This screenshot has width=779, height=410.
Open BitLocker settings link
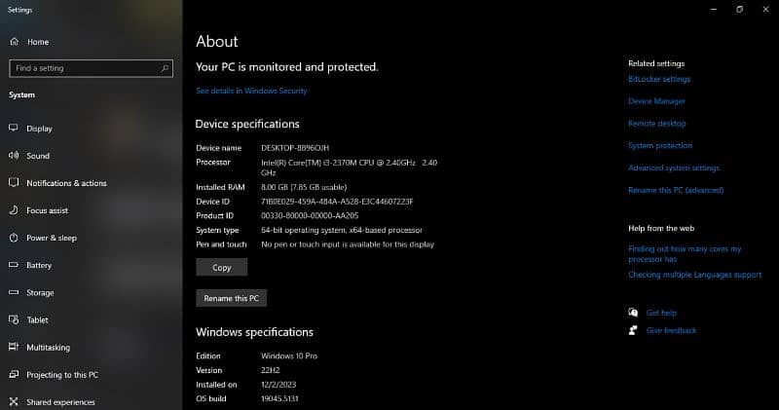[x=659, y=79]
